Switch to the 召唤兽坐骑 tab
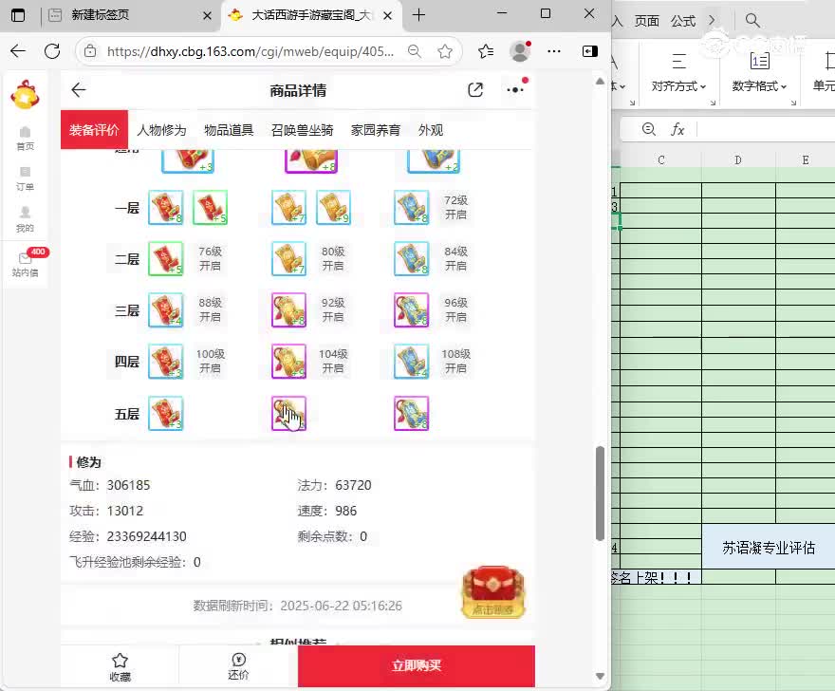Screen dimensions: 835x691 coord(303,130)
